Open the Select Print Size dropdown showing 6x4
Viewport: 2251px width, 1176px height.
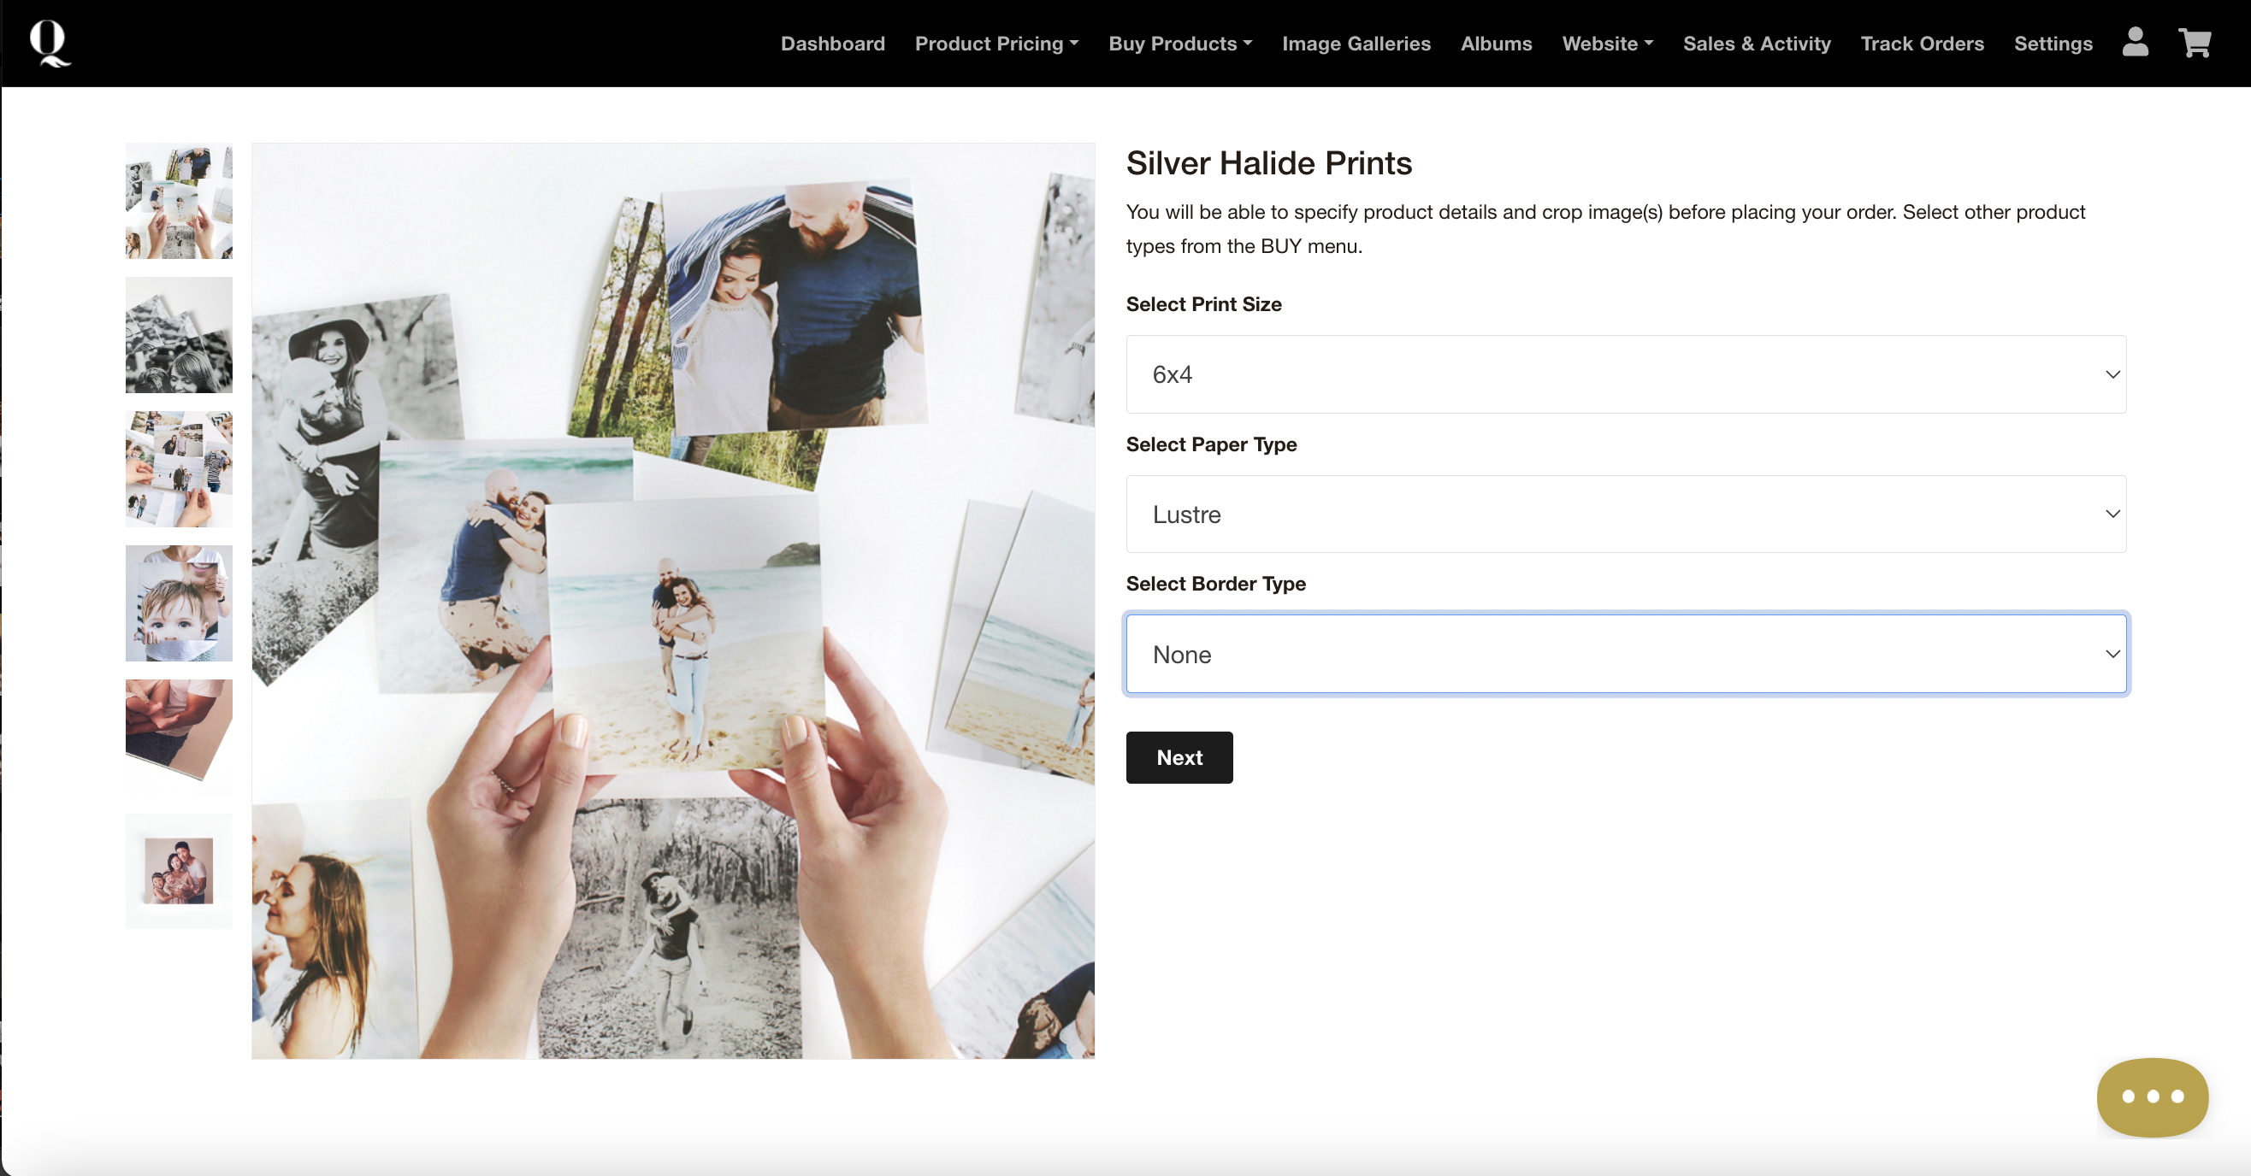[x=1625, y=374]
